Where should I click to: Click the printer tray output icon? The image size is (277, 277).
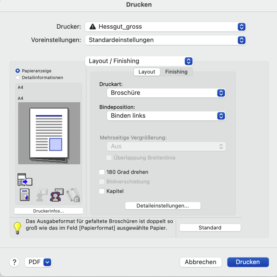coord(25,180)
